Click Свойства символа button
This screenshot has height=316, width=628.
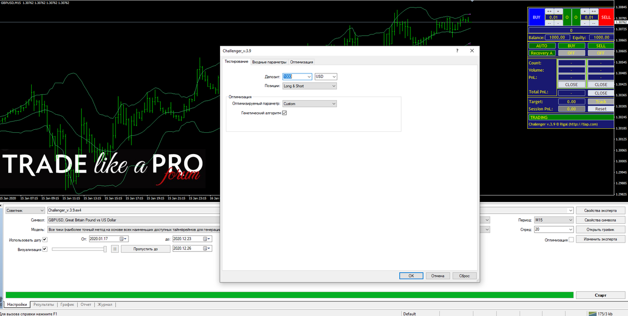(601, 220)
